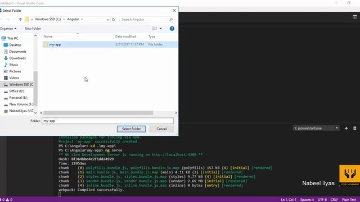
Task: Sort by Type column header
Action: tap(152, 36)
